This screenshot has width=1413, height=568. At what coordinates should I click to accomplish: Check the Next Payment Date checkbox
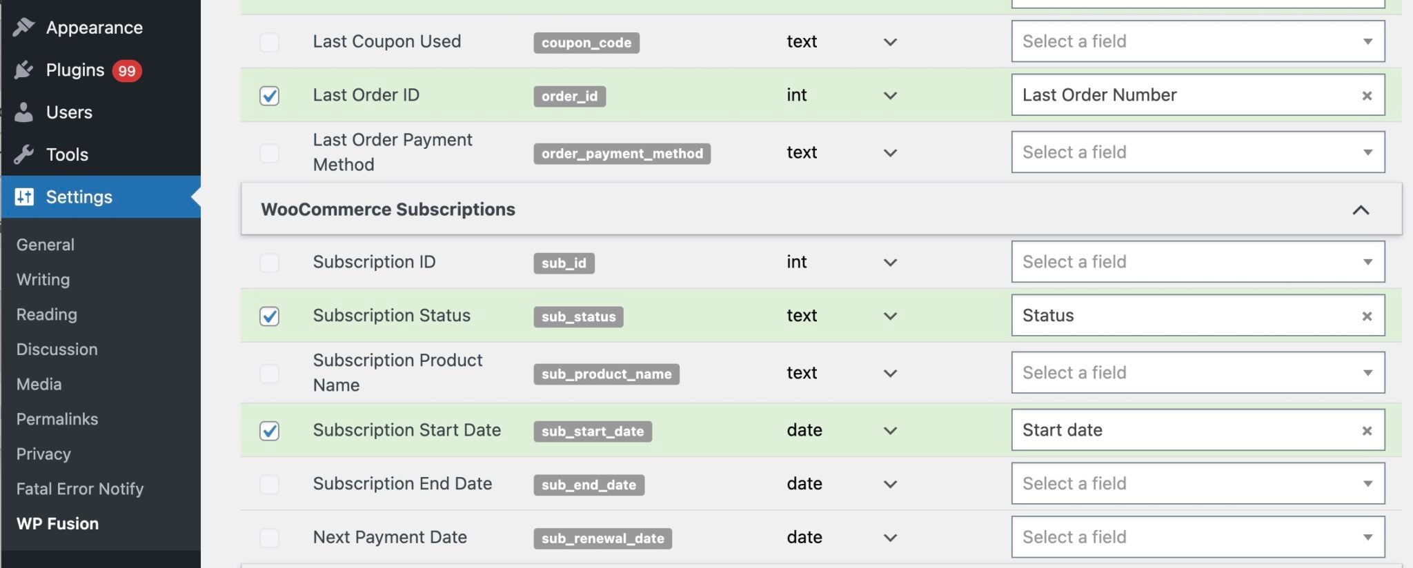(x=269, y=538)
